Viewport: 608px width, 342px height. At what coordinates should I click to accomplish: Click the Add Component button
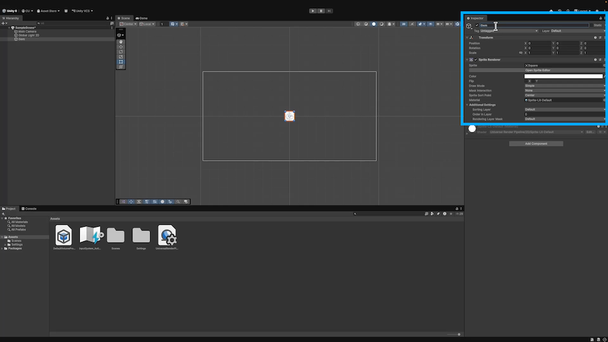[x=536, y=144]
